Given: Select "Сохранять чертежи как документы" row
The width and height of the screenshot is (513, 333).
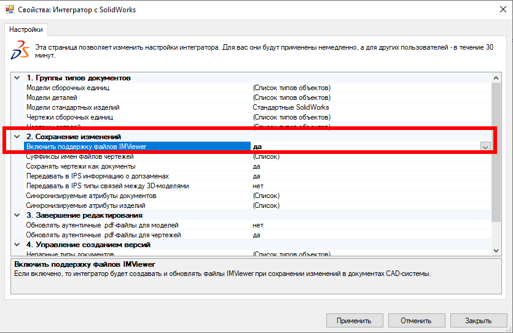Looking at the screenshot, I should pyautogui.click(x=80, y=166).
